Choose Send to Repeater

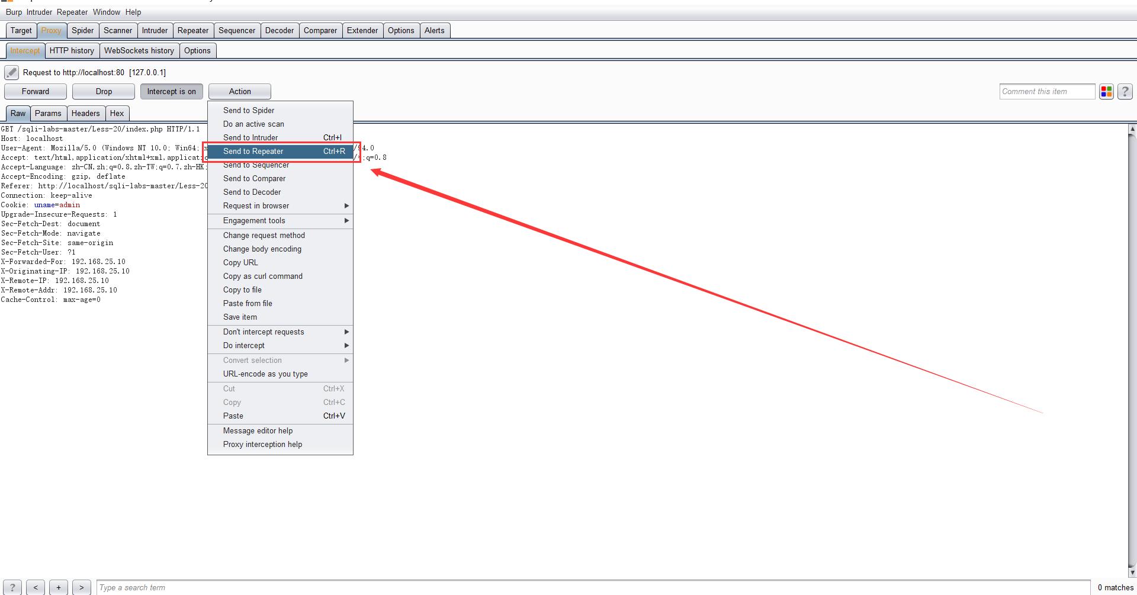tap(280, 152)
